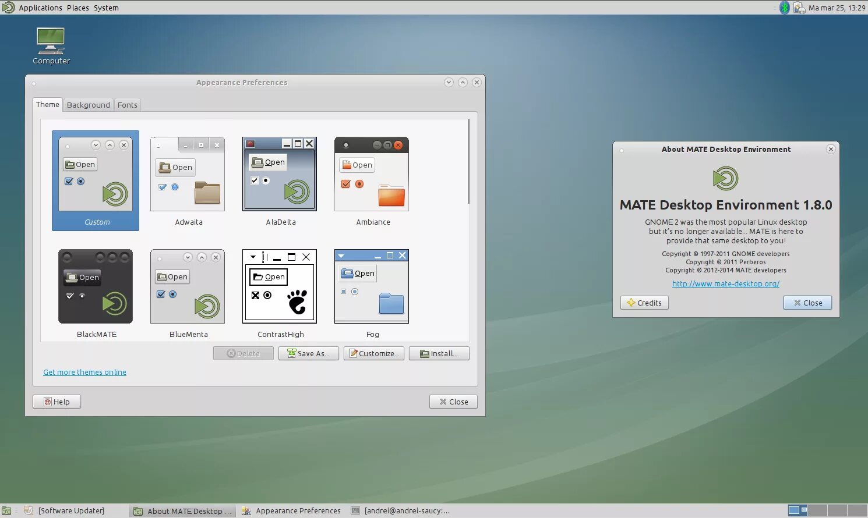
Task: Select the Ambiance theme
Action: pos(372,180)
